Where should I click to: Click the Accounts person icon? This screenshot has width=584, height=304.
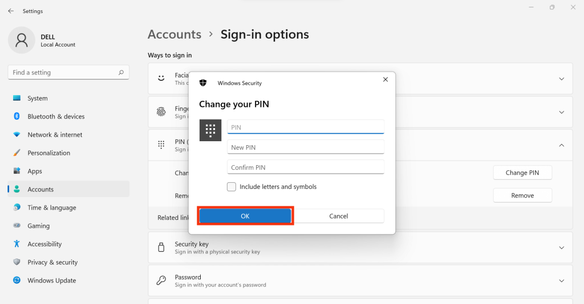click(x=17, y=189)
